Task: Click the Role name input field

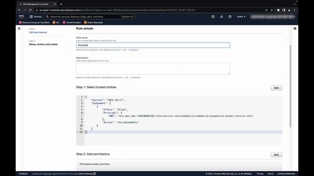Action: pos(153,45)
